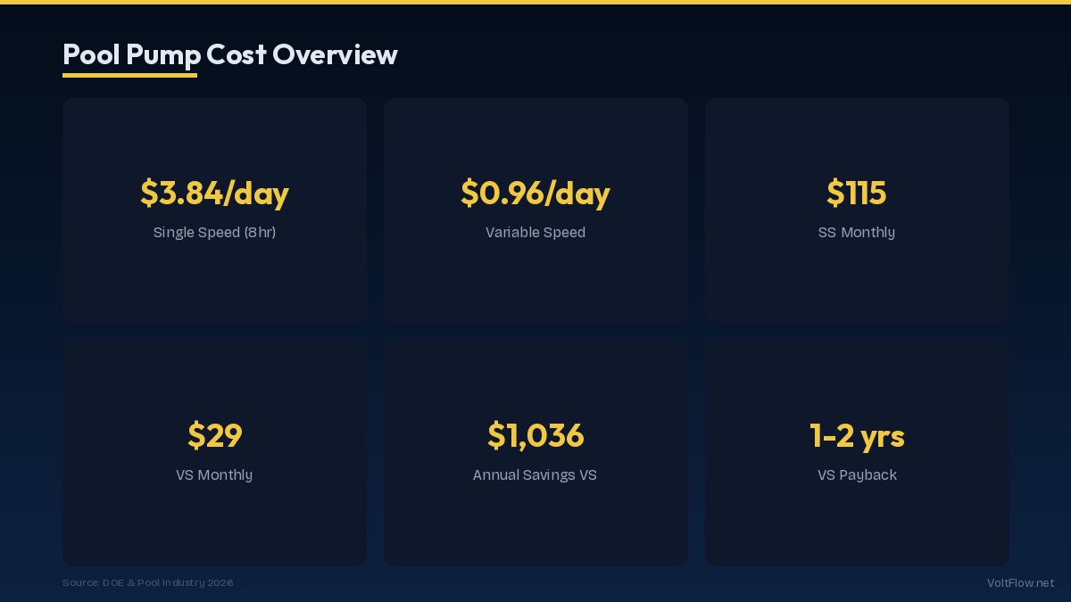Click the 'Variable Speed' label
The width and height of the screenshot is (1071, 602).
(535, 233)
